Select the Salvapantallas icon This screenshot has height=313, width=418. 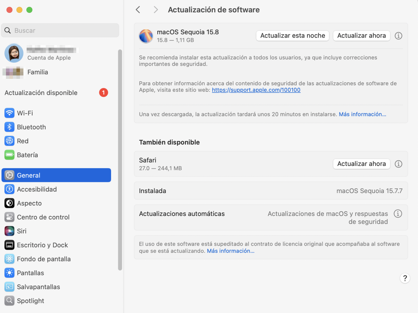pos(9,287)
